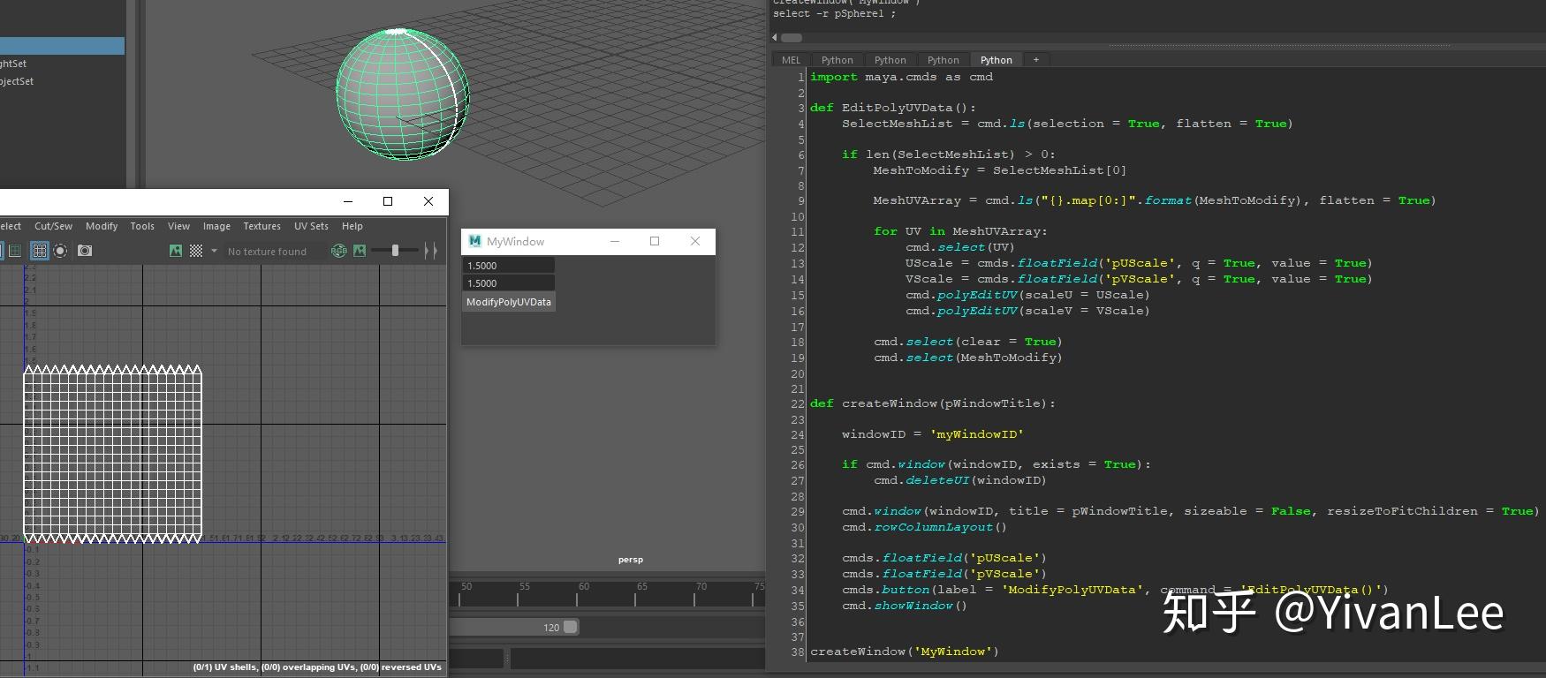Click the UV snapshot camera icon
The height and width of the screenshot is (678, 1546).
point(85,251)
